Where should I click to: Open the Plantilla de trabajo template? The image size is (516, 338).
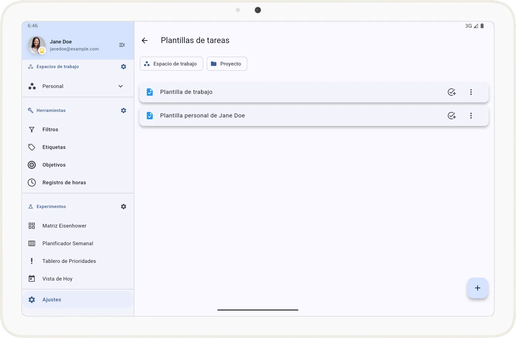(314, 92)
